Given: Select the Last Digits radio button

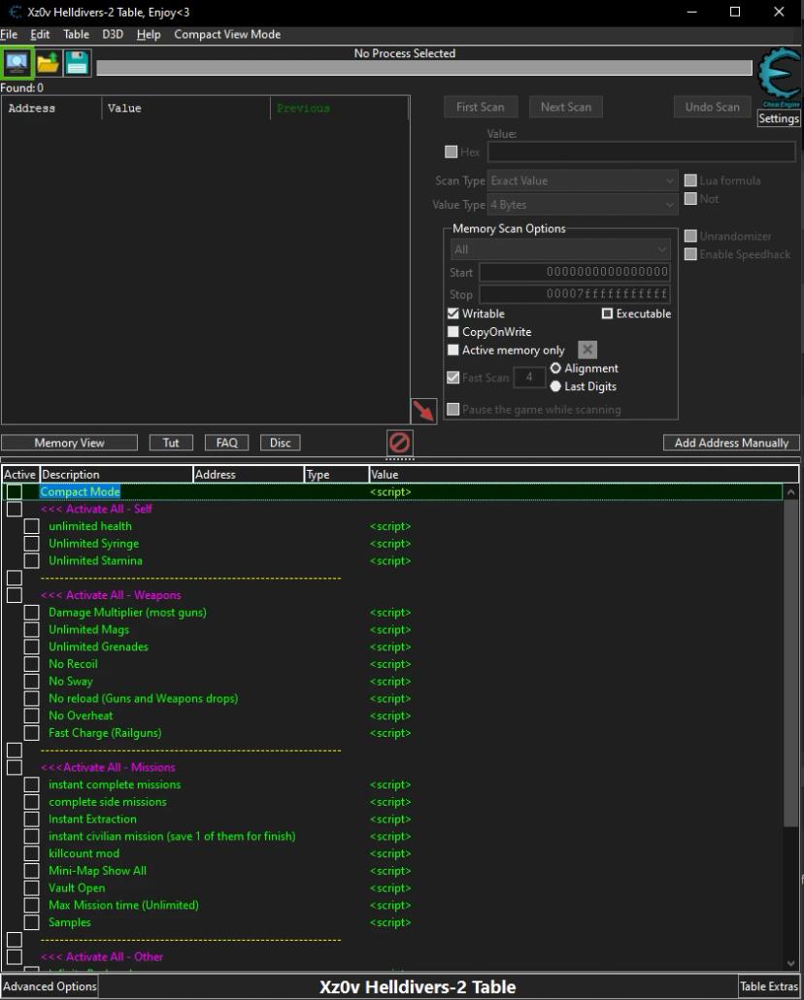Looking at the screenshot, I should (555, 385).
